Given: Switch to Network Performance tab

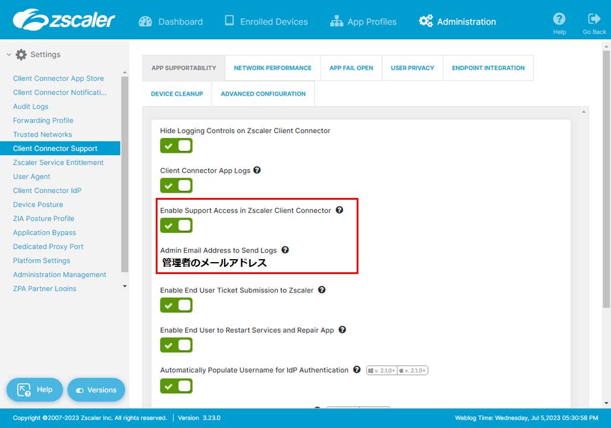Looking at the screenshot, I should point(273,68).
